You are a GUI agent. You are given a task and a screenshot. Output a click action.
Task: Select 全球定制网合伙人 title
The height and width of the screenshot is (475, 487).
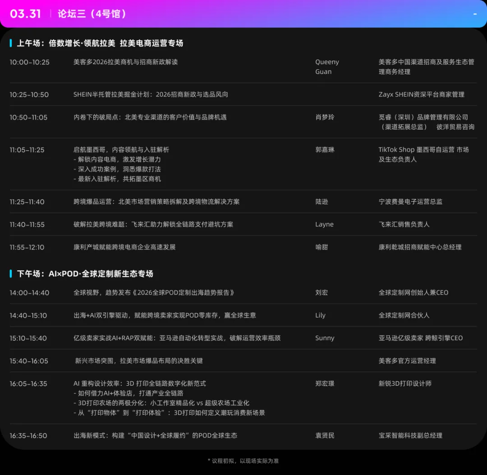[404, 315]
